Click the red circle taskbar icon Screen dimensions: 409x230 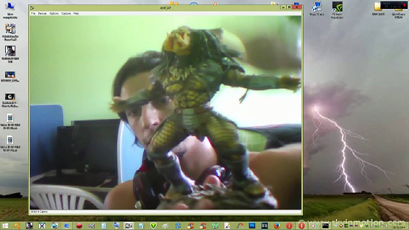[x=79, y=226]
